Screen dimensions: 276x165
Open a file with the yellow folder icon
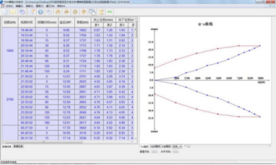(x=14, y=12)
